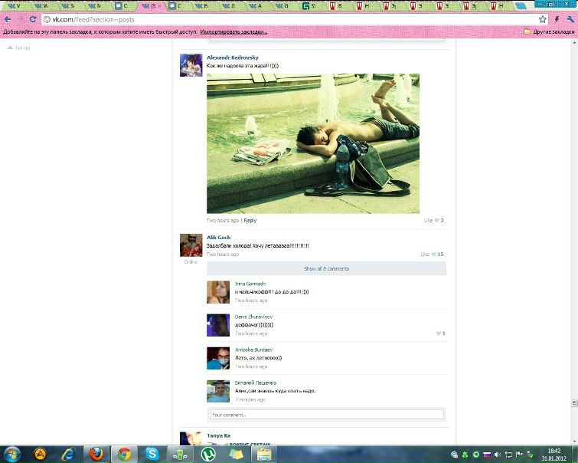Click Alik Goch's avatar thumbnail
The width and height of the screenshot is (578, 463).
tap(191, 245)
